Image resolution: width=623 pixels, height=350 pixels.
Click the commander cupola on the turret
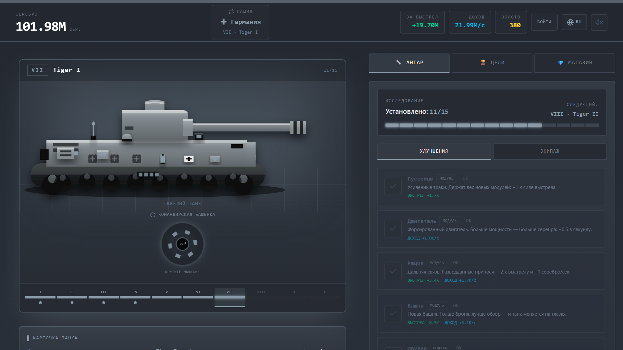[x=155, y=105]
